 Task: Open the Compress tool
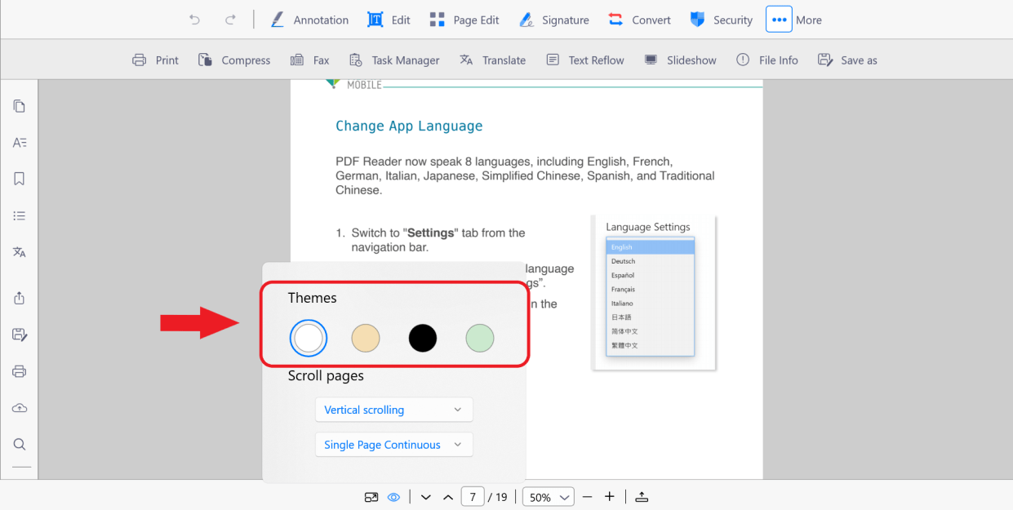point(234,60)
